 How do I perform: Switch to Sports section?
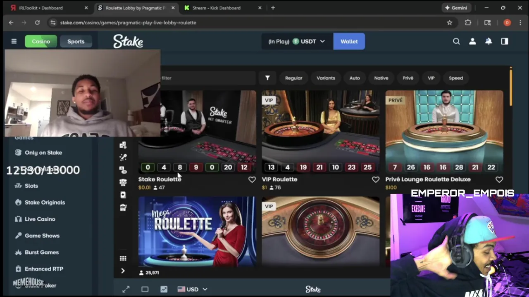[x=76, y=41]
